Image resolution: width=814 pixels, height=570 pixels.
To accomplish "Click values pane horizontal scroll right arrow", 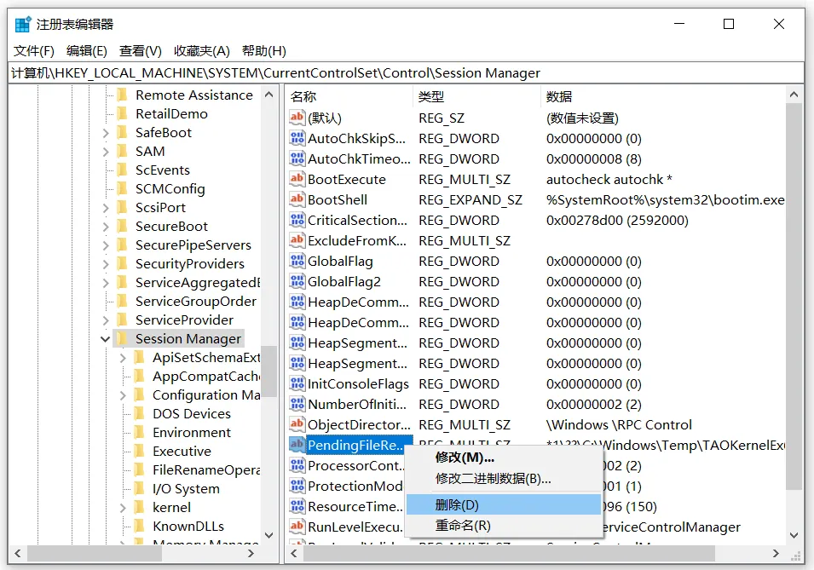I will point(776,554).
